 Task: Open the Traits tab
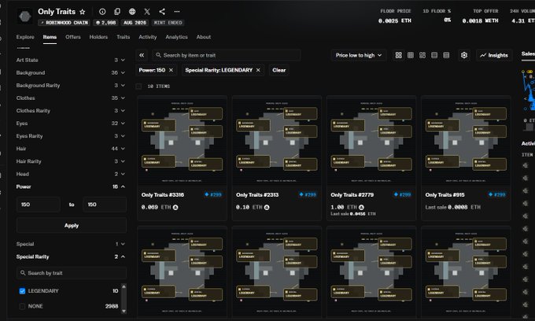(124, 37)
